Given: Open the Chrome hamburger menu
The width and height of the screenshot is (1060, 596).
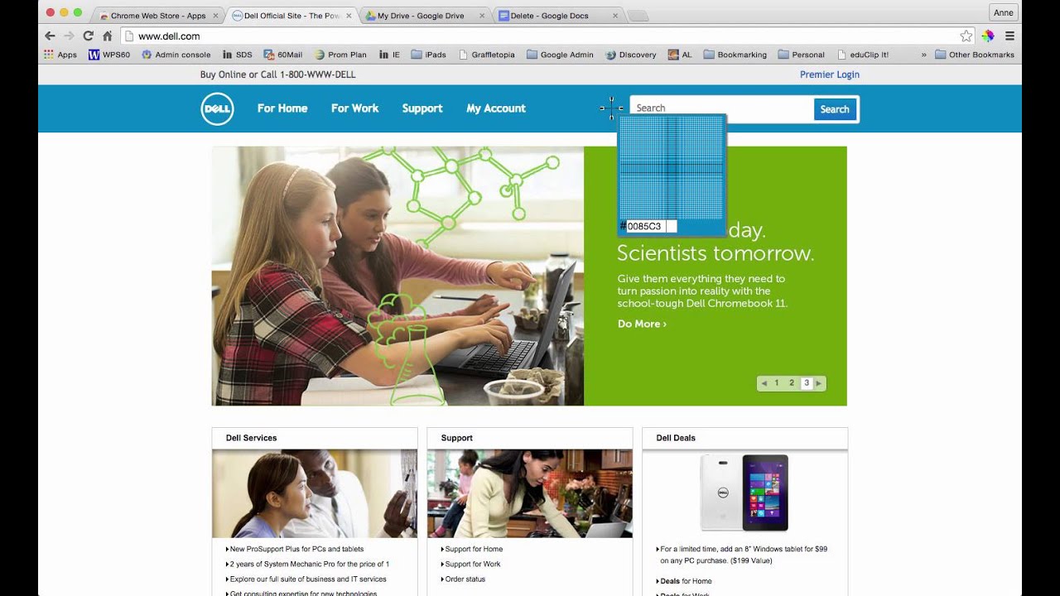Looking at the screenshot, I should click(x=1009, y=36).
